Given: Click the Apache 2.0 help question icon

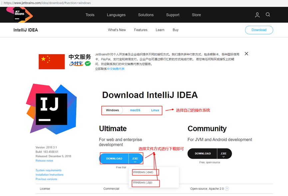Looking at the screenshot, I should [x=227, y=189].
